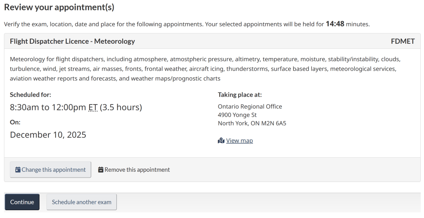This screenshot has height=218, width=424.
Task: Click the Ontario Regional Office location name
Action: tap(250, 107)
